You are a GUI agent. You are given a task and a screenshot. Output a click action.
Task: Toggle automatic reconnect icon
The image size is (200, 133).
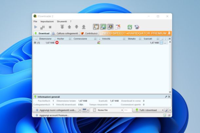click(103, 27)
